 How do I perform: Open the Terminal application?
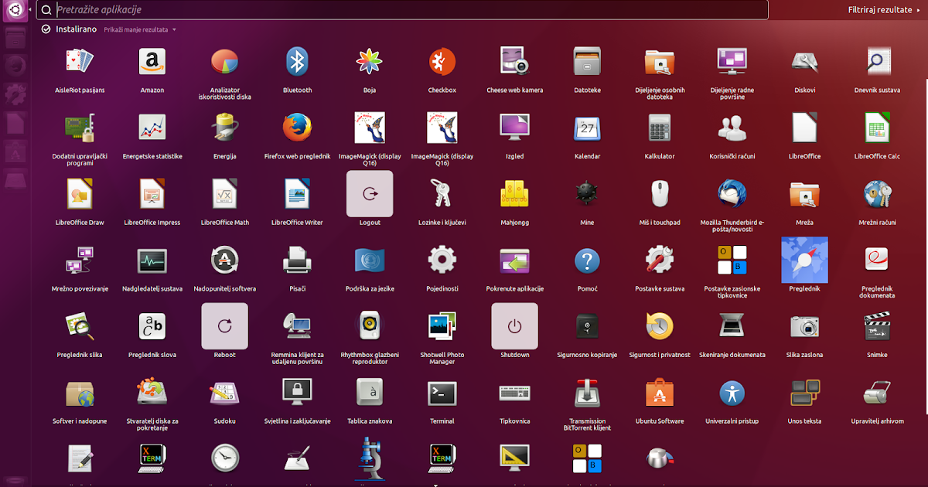[442, 393]
